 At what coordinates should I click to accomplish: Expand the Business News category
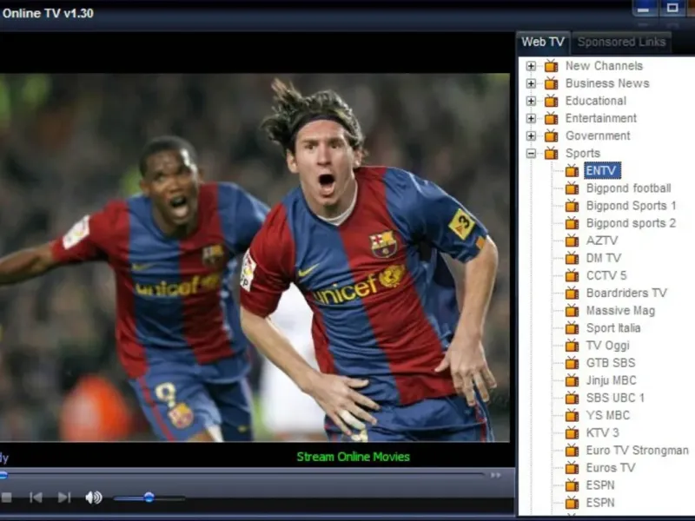point(531,83)
